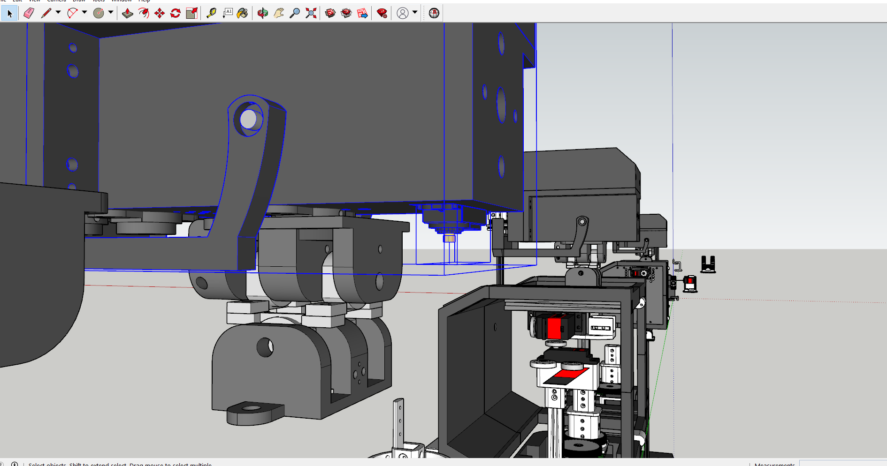887x466 pixels.
Task: Expand the Line tool dropdown arrow
Action: (x=58, y=13)
